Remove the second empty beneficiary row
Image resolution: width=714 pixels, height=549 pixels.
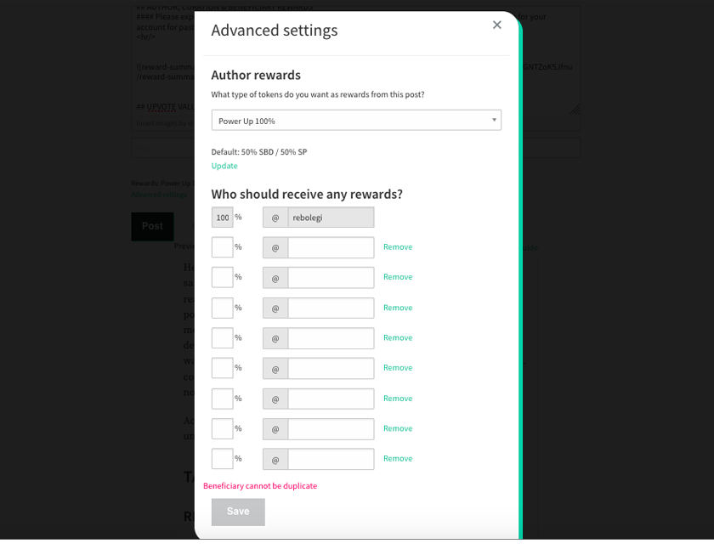click(398, 277)
